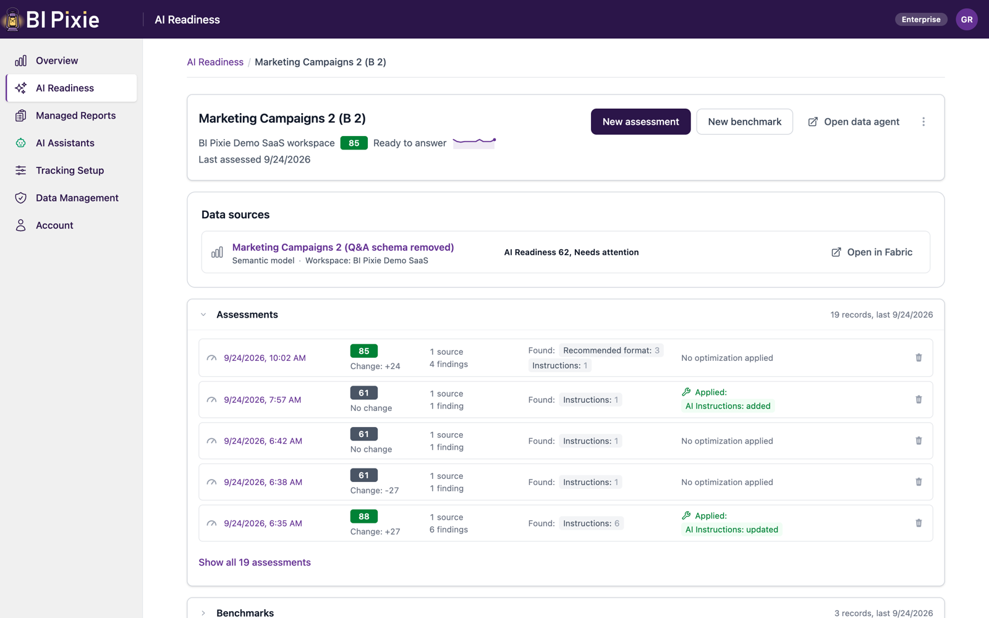
Task: Open the Overview sidebar item
Action: [x=71, y=61]
